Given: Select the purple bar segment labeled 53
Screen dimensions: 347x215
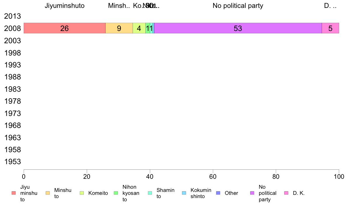Looking at the screenshot, I should click(238, 28).
